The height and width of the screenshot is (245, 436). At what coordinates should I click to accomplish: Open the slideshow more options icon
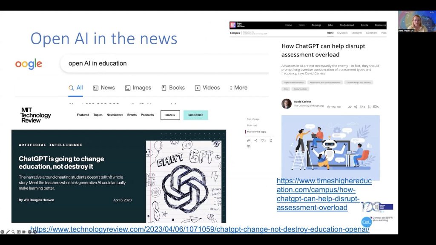[x=29, y=232]
